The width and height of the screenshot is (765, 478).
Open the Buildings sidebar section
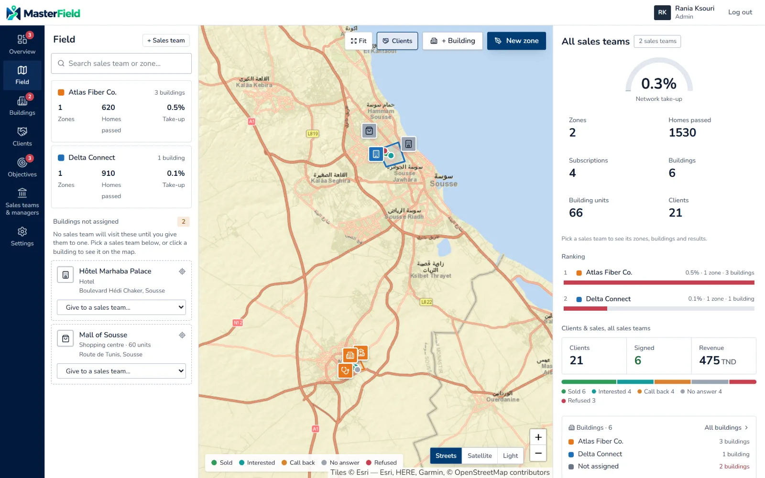click(x=22, y=105)
